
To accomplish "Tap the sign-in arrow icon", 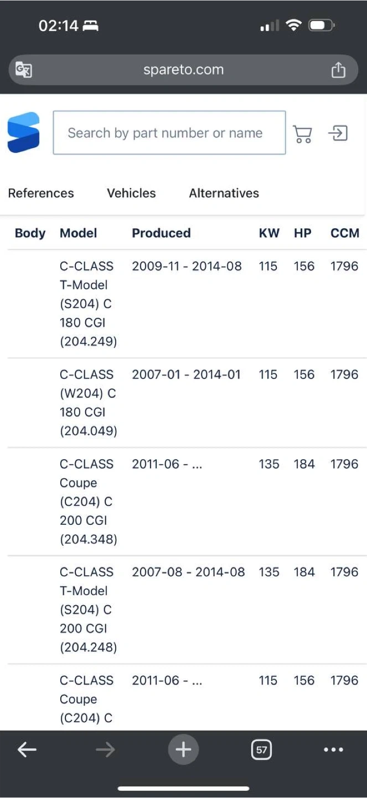I will (338, 133).
